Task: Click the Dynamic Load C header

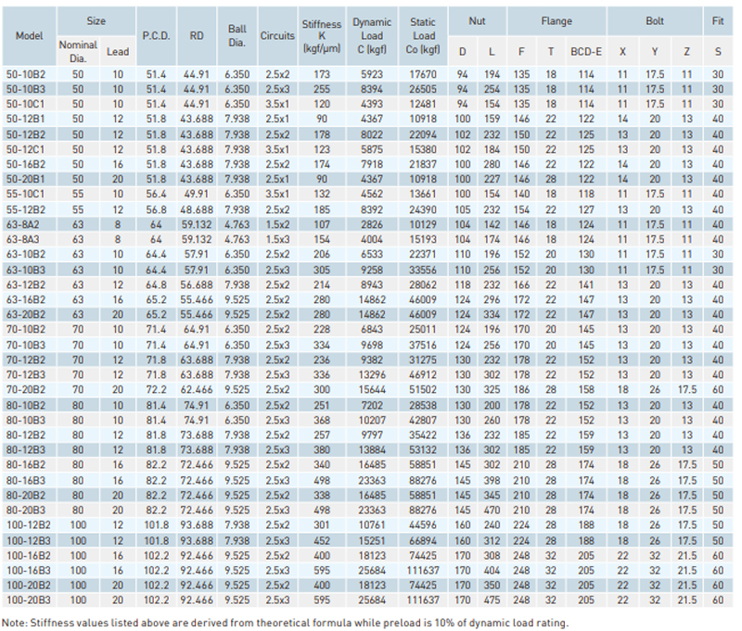Action: 371,35
